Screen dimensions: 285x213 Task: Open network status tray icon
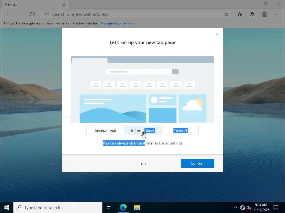coord(242,207)
